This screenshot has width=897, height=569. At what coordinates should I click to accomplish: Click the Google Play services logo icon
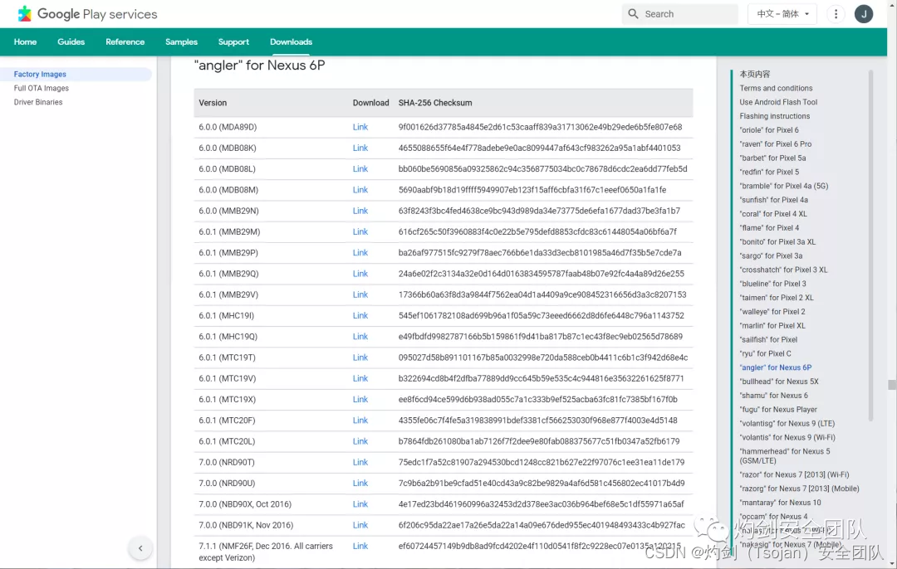pyautogui.click(x=25, y=14)
